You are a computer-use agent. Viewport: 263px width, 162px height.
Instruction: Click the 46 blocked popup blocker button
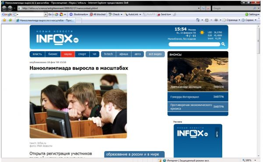98,14
